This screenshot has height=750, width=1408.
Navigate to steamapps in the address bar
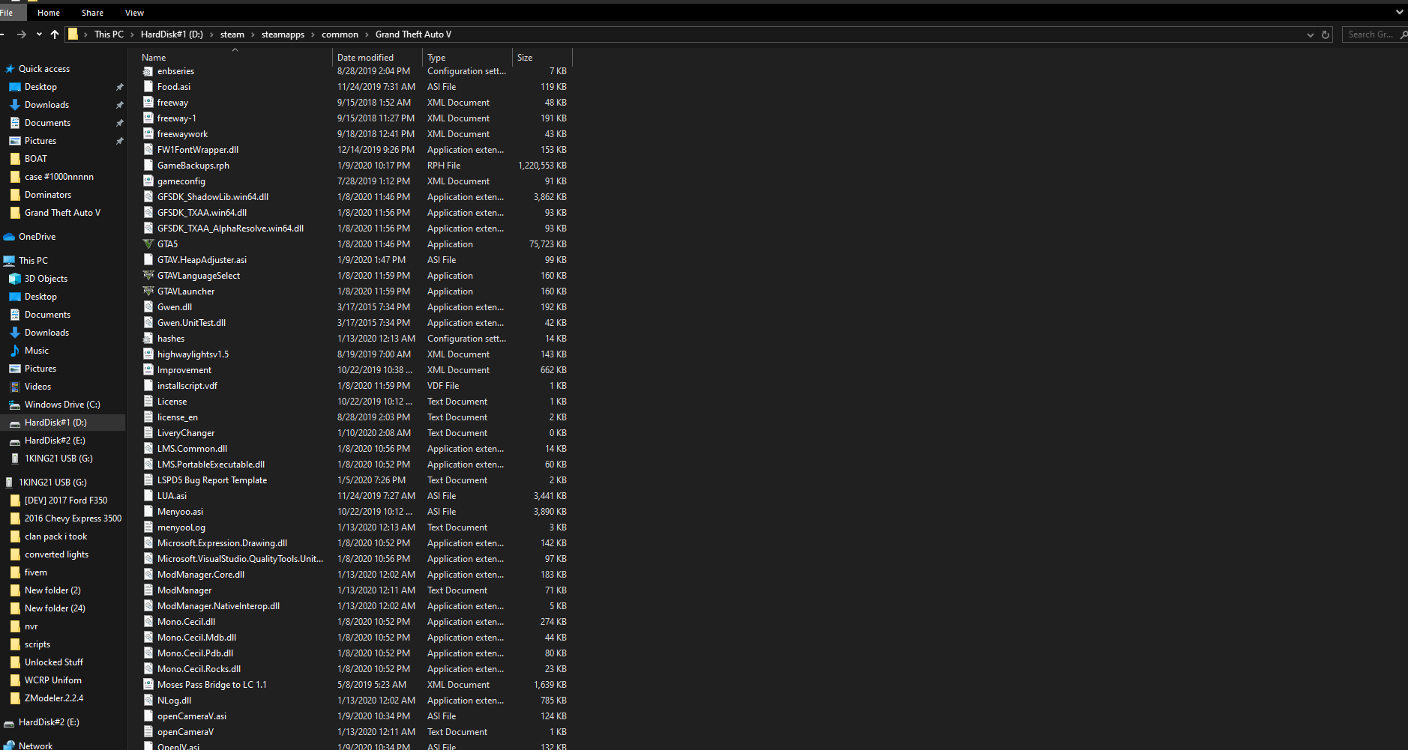(x=283, y=34)
